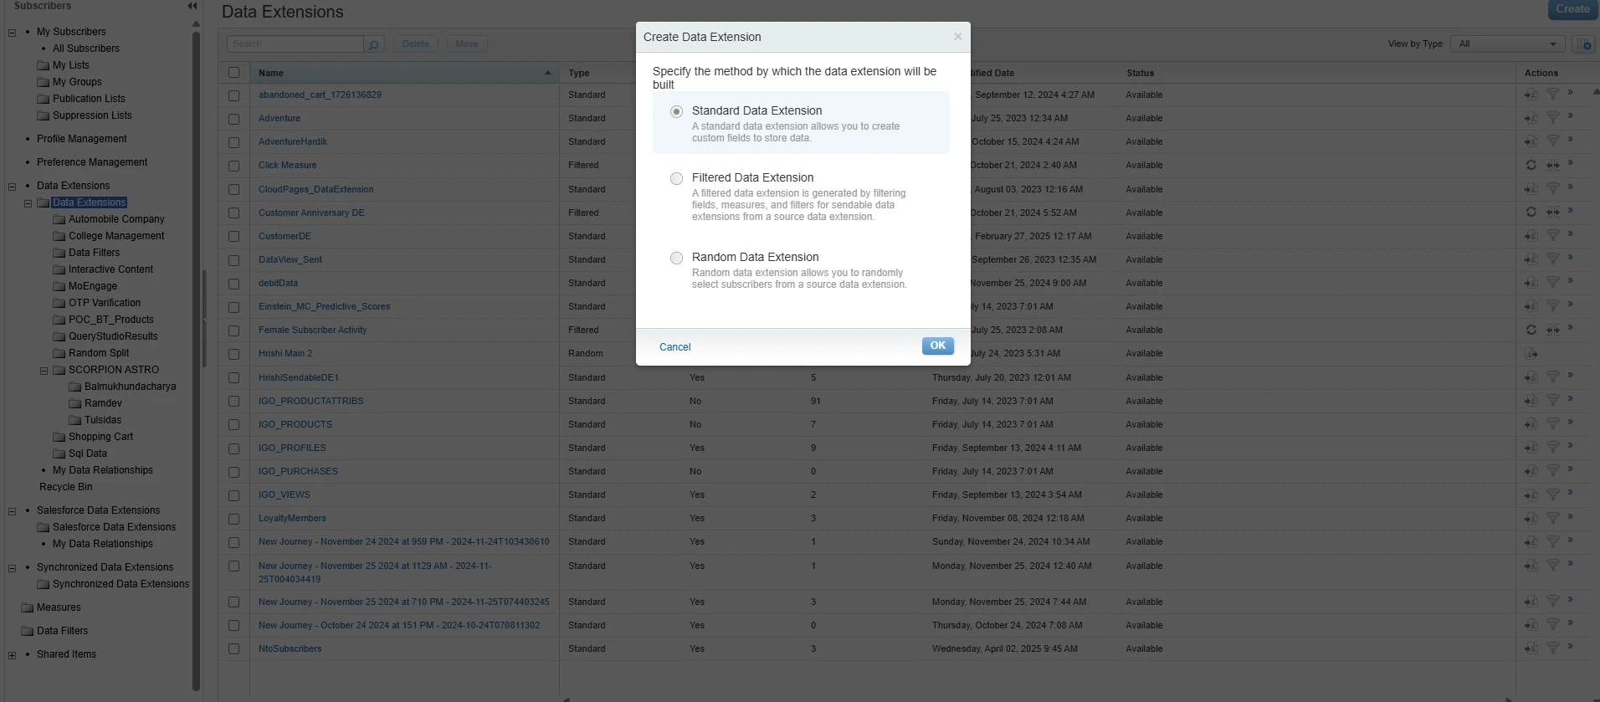
Task: Toggle the select-all checkbox in table header
Action: tap(233, 73)
